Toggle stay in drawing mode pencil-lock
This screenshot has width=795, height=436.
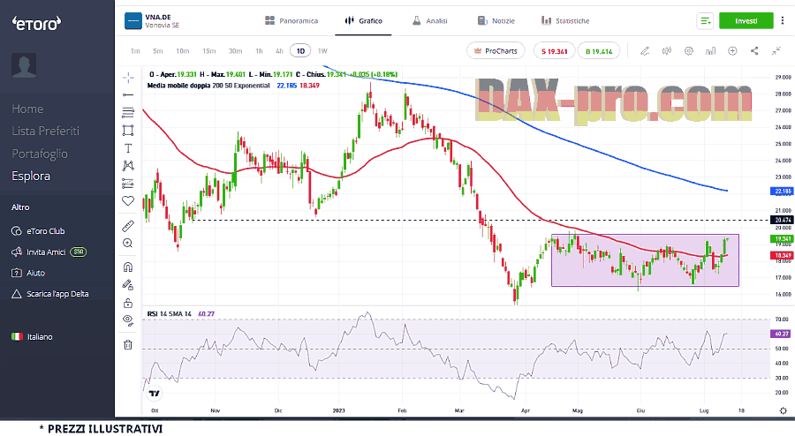128,285
